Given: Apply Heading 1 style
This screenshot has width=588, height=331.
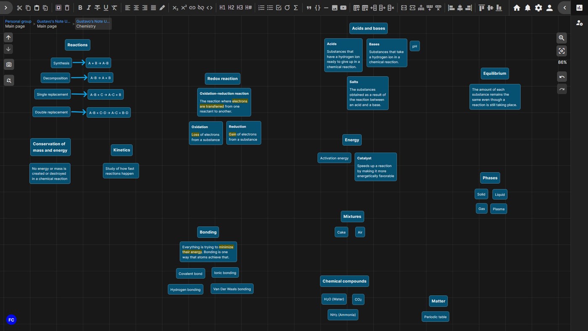Looking at the screenshot, I should point(222,8).
